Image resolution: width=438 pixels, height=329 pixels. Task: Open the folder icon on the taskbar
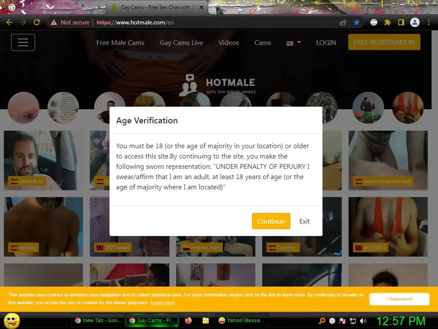[x=206, y=320]
